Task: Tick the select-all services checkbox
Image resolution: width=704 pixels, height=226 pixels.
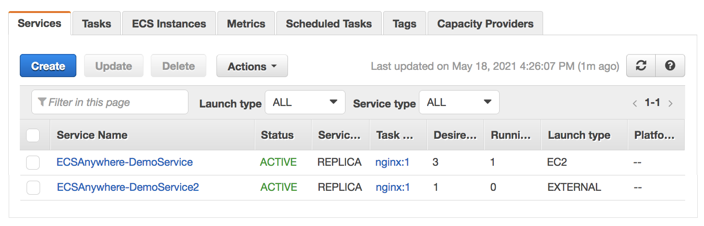Action: [x=33, y=135]
